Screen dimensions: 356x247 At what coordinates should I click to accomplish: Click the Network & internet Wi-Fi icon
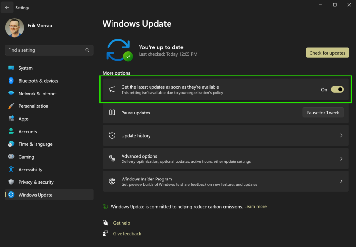pos(11,94)
